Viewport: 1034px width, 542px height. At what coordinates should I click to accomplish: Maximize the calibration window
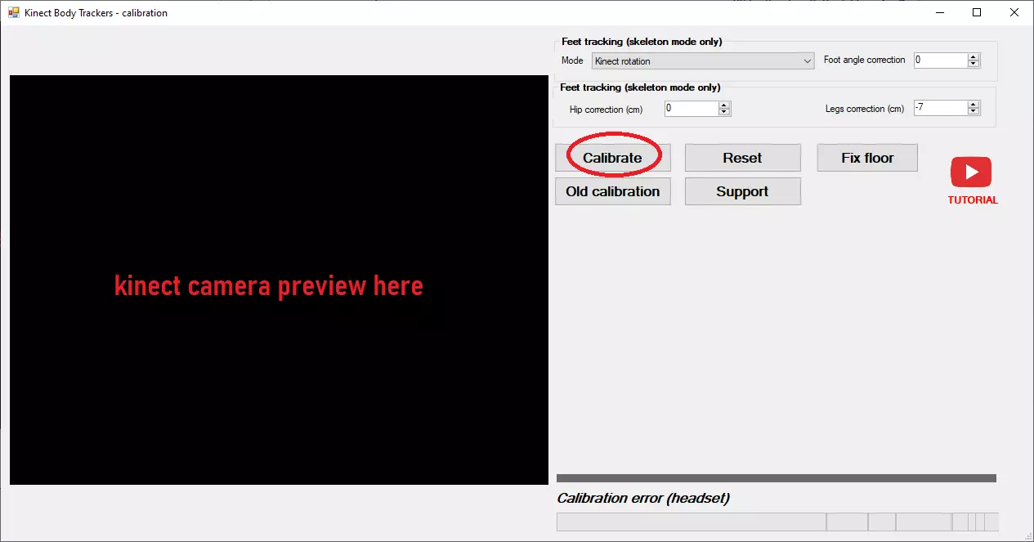pyautogui.click(x=976, y=12)
